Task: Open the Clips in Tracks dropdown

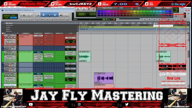Action: click(x=107, y=8)
